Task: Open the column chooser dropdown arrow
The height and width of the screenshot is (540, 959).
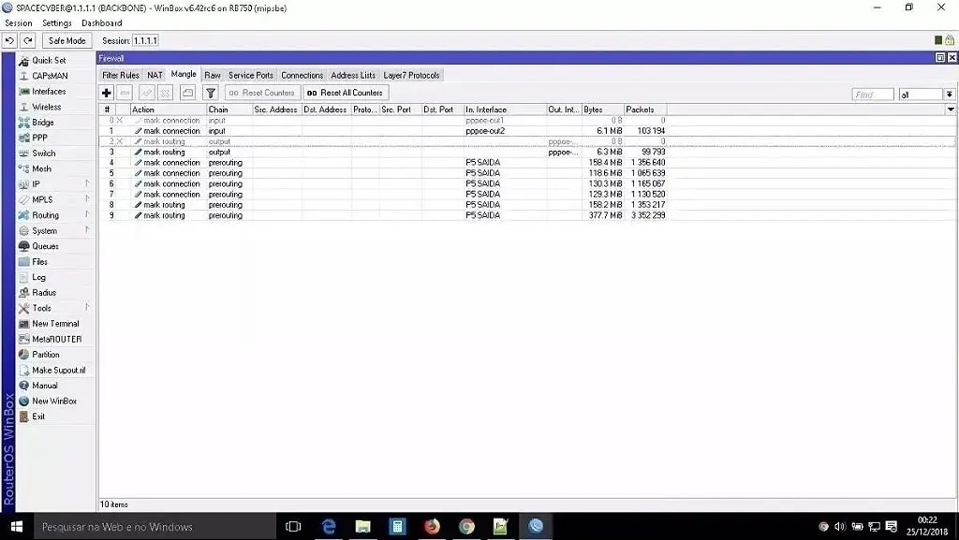Action: click(x=951, y=109)
